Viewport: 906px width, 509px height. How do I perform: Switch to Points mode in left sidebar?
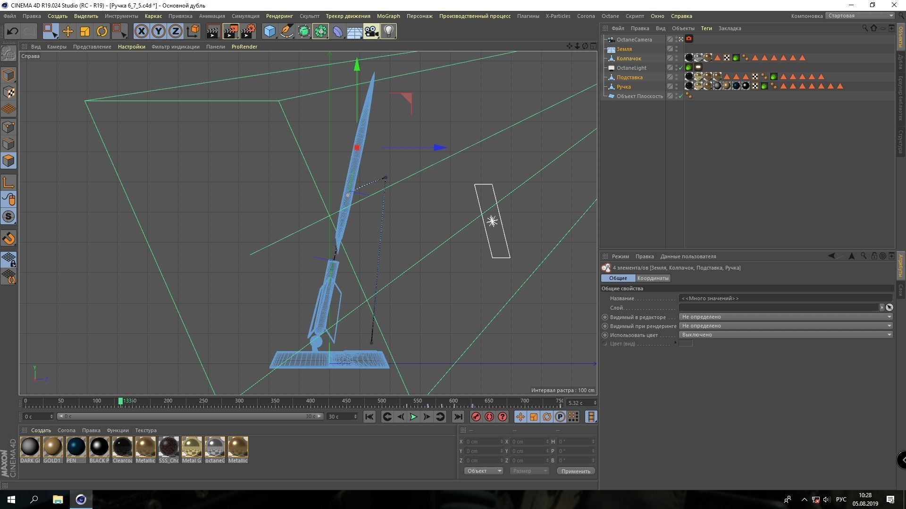tap(8, 127)
